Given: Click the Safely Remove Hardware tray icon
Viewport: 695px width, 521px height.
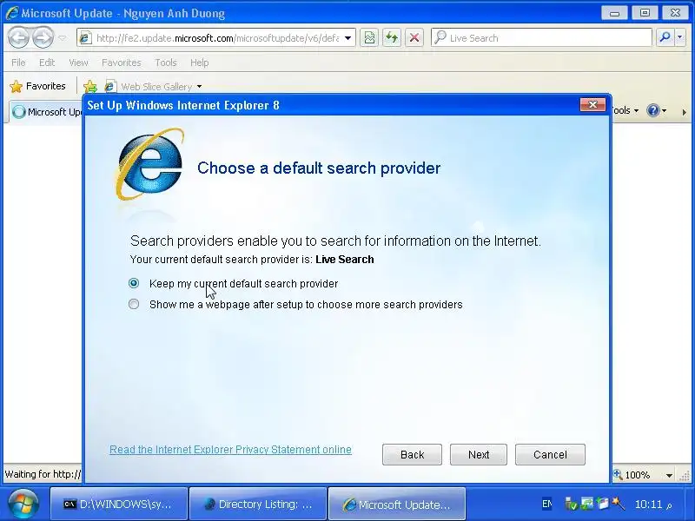Looking at the screenshot, I should click(x=571, y=504).
